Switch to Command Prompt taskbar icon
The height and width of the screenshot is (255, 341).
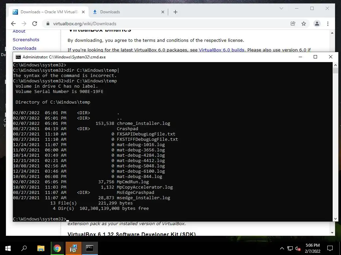(90, 248)
